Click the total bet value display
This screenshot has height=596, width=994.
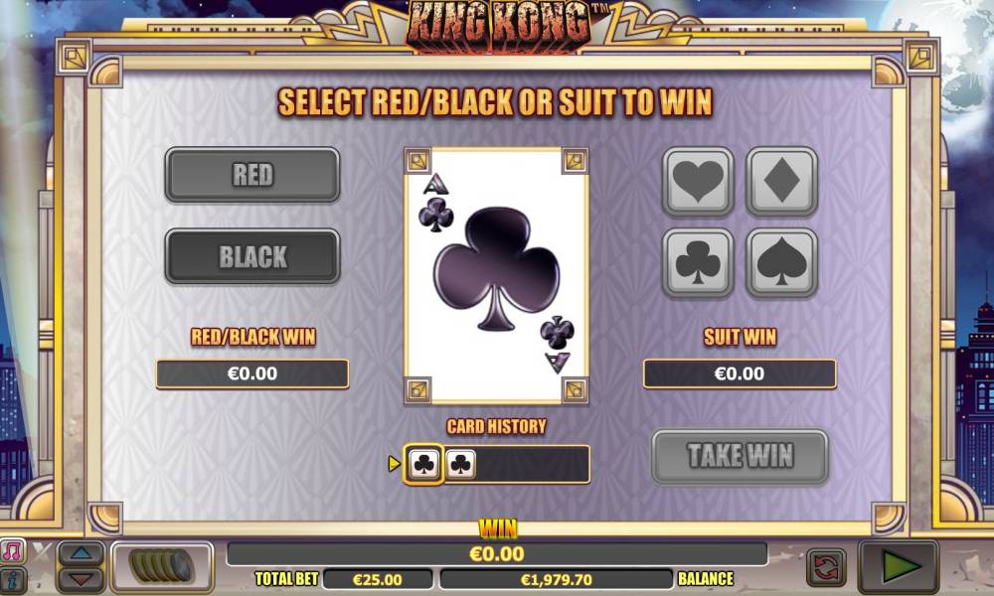[378, 579]
